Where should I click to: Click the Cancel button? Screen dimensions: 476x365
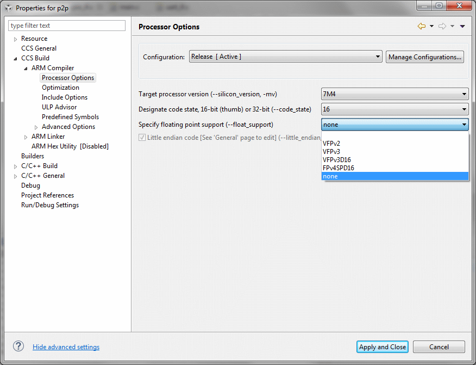click(x=439, y=347)
